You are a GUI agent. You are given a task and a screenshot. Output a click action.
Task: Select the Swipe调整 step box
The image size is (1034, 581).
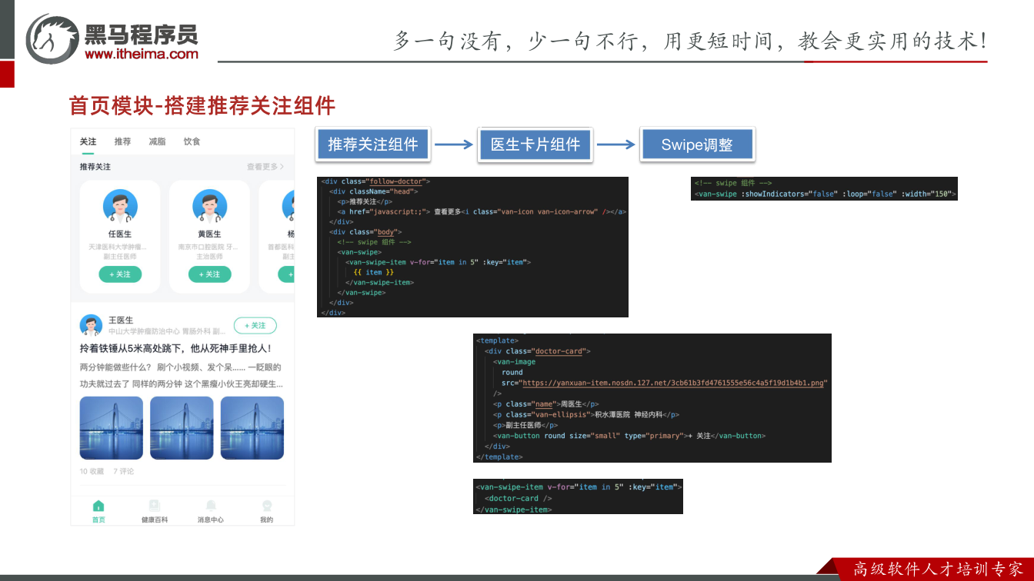[x=697, y=144]
